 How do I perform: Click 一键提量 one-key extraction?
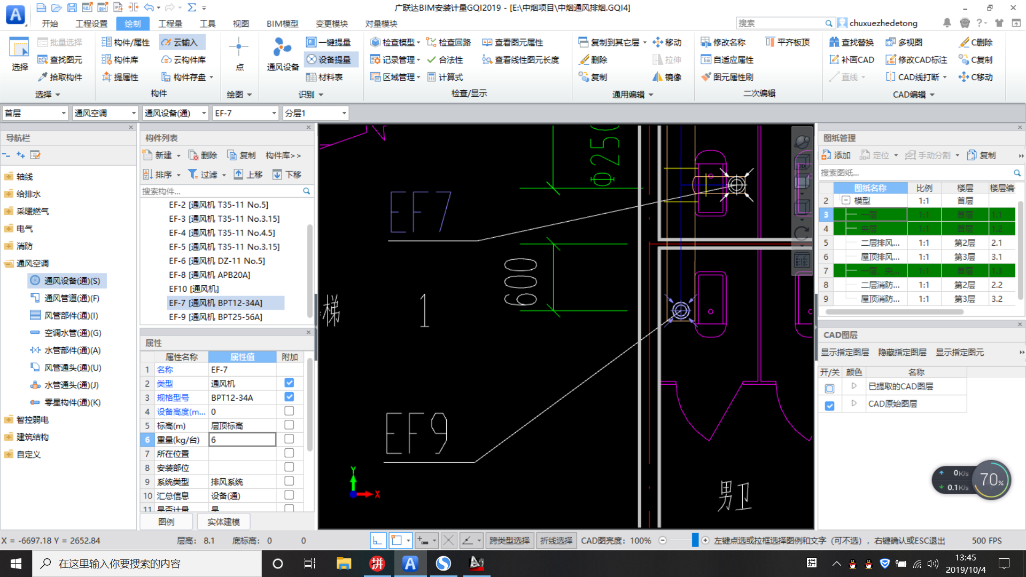point(329,42)
